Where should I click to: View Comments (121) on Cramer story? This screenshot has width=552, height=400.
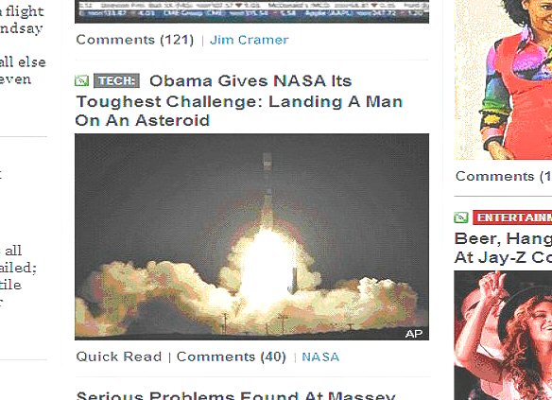point(135,40)
